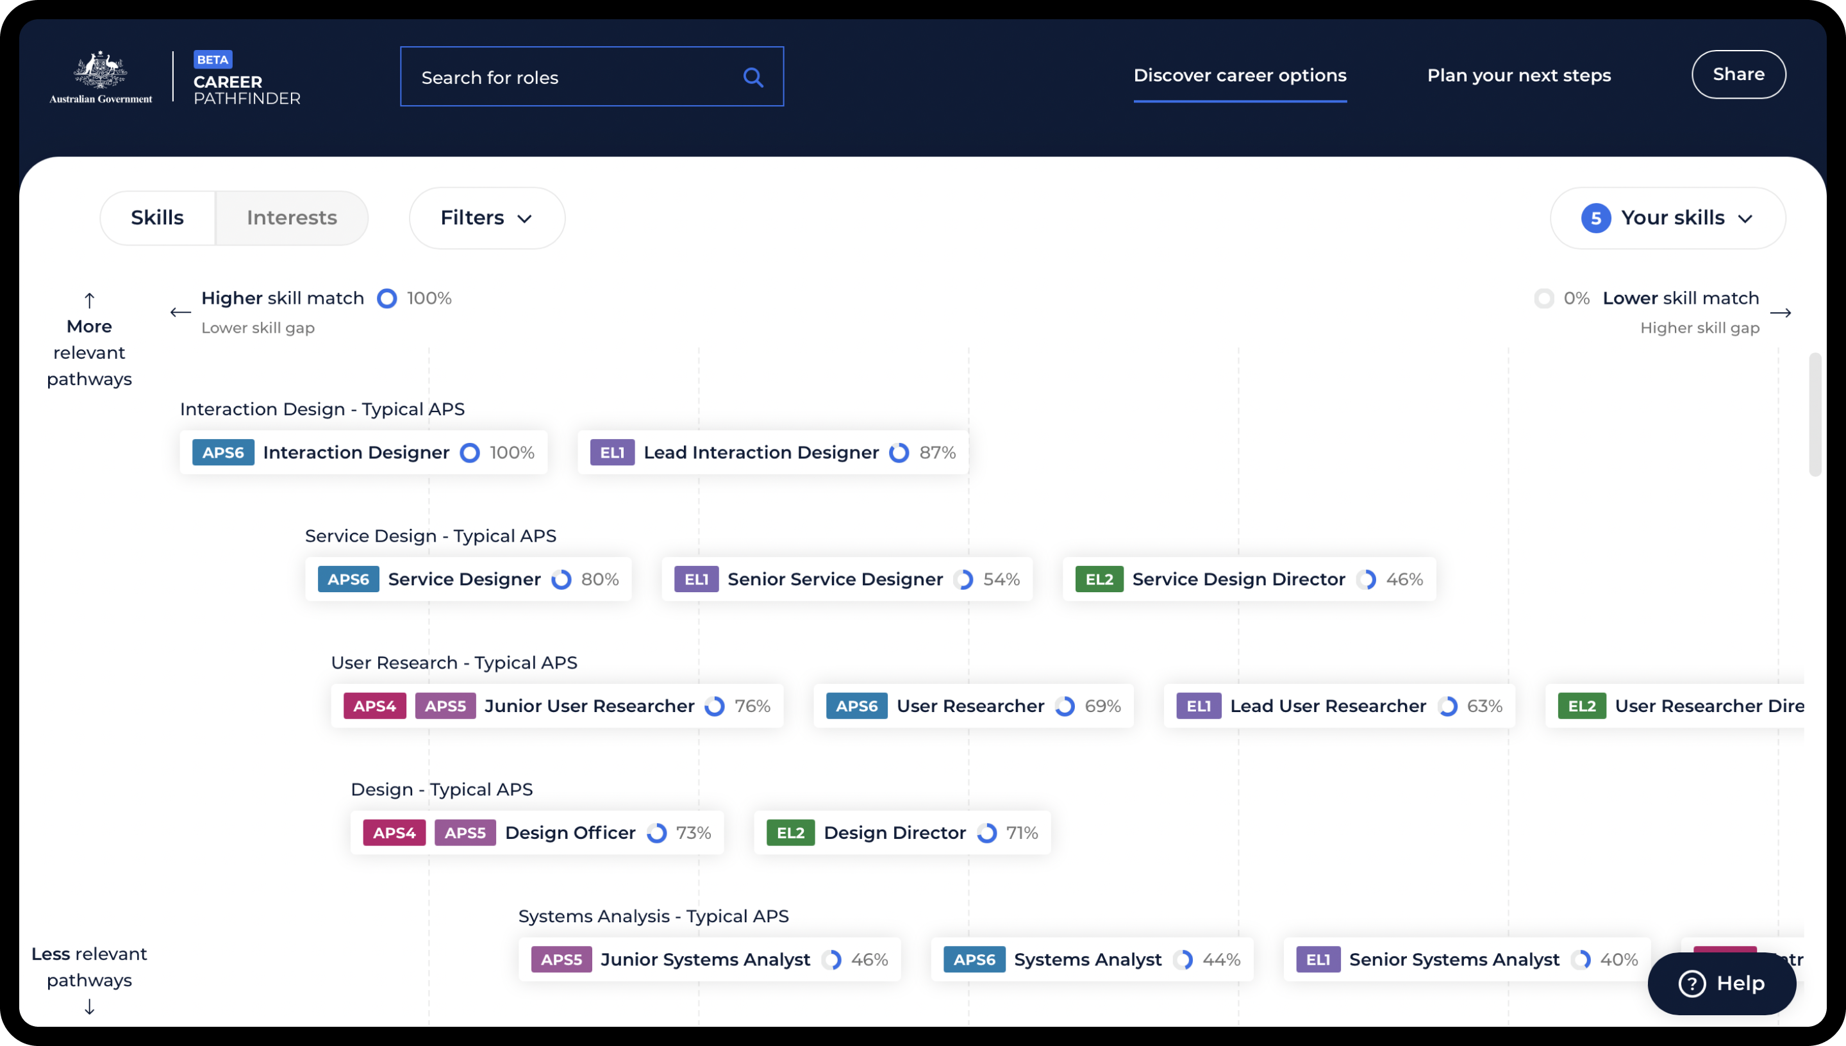Open the Lead Interaction Designer role card
This screenshot has height=1046, width=1846.
761,452
